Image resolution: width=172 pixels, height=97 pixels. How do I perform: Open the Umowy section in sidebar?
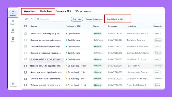(13, 14)
